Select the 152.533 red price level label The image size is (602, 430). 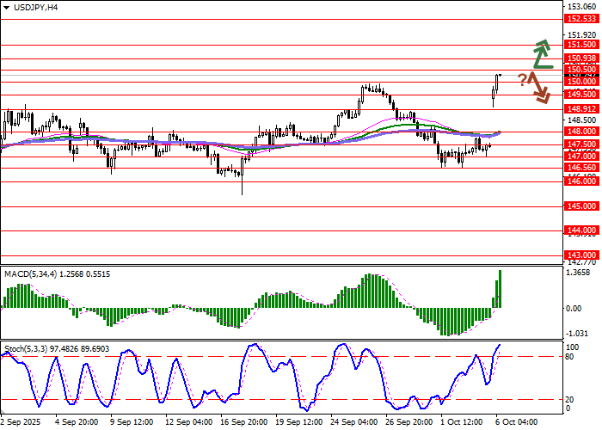pos(581,17)
